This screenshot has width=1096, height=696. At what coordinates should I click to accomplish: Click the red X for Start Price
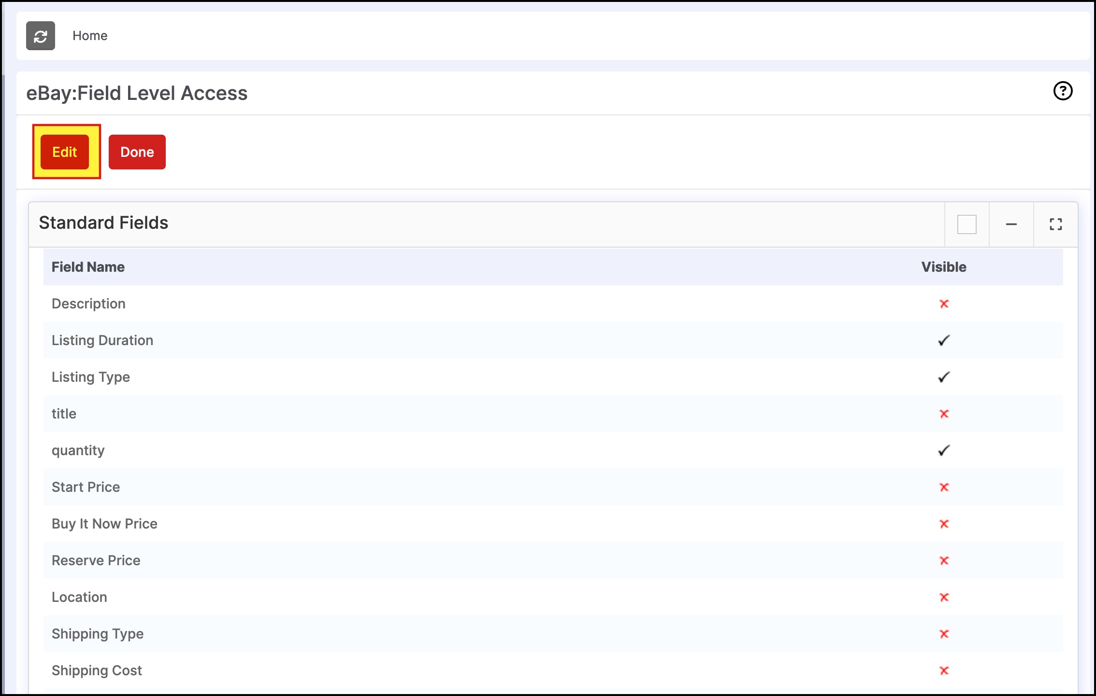coord(944,487)
